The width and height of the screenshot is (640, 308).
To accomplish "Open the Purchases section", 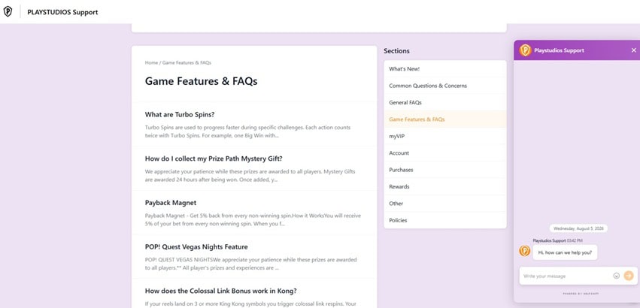I will pos(445,170).
